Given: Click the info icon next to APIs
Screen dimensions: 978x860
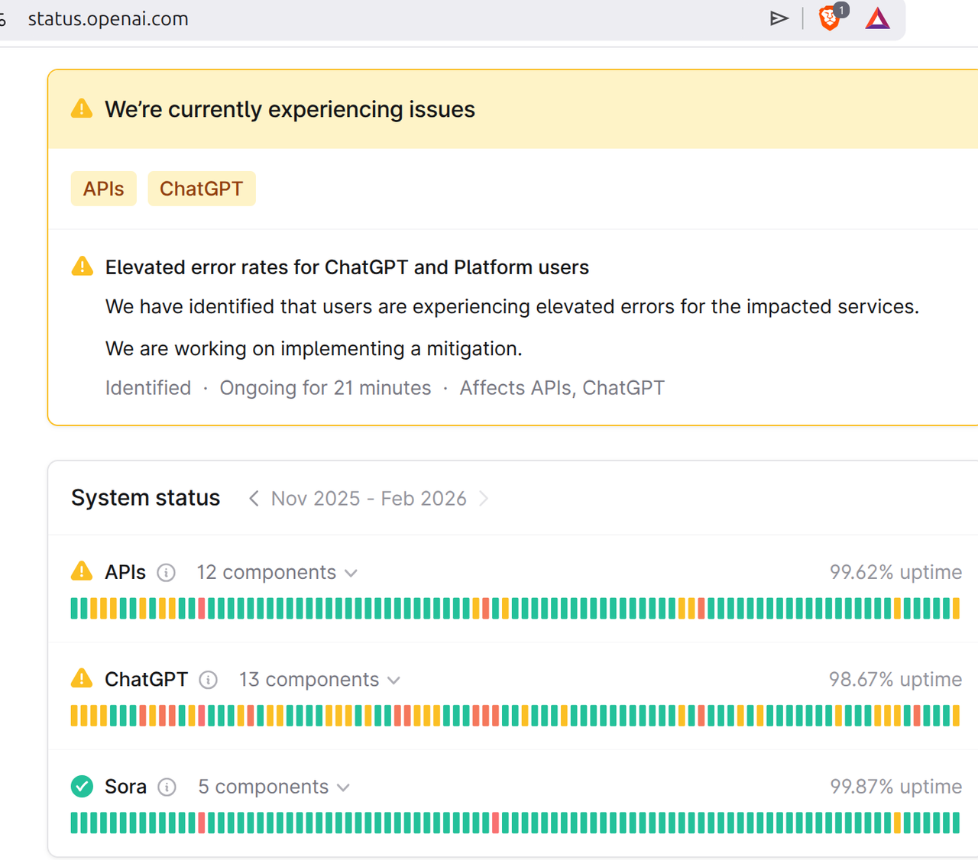Looking at the screenshot, I should point(166,573).
